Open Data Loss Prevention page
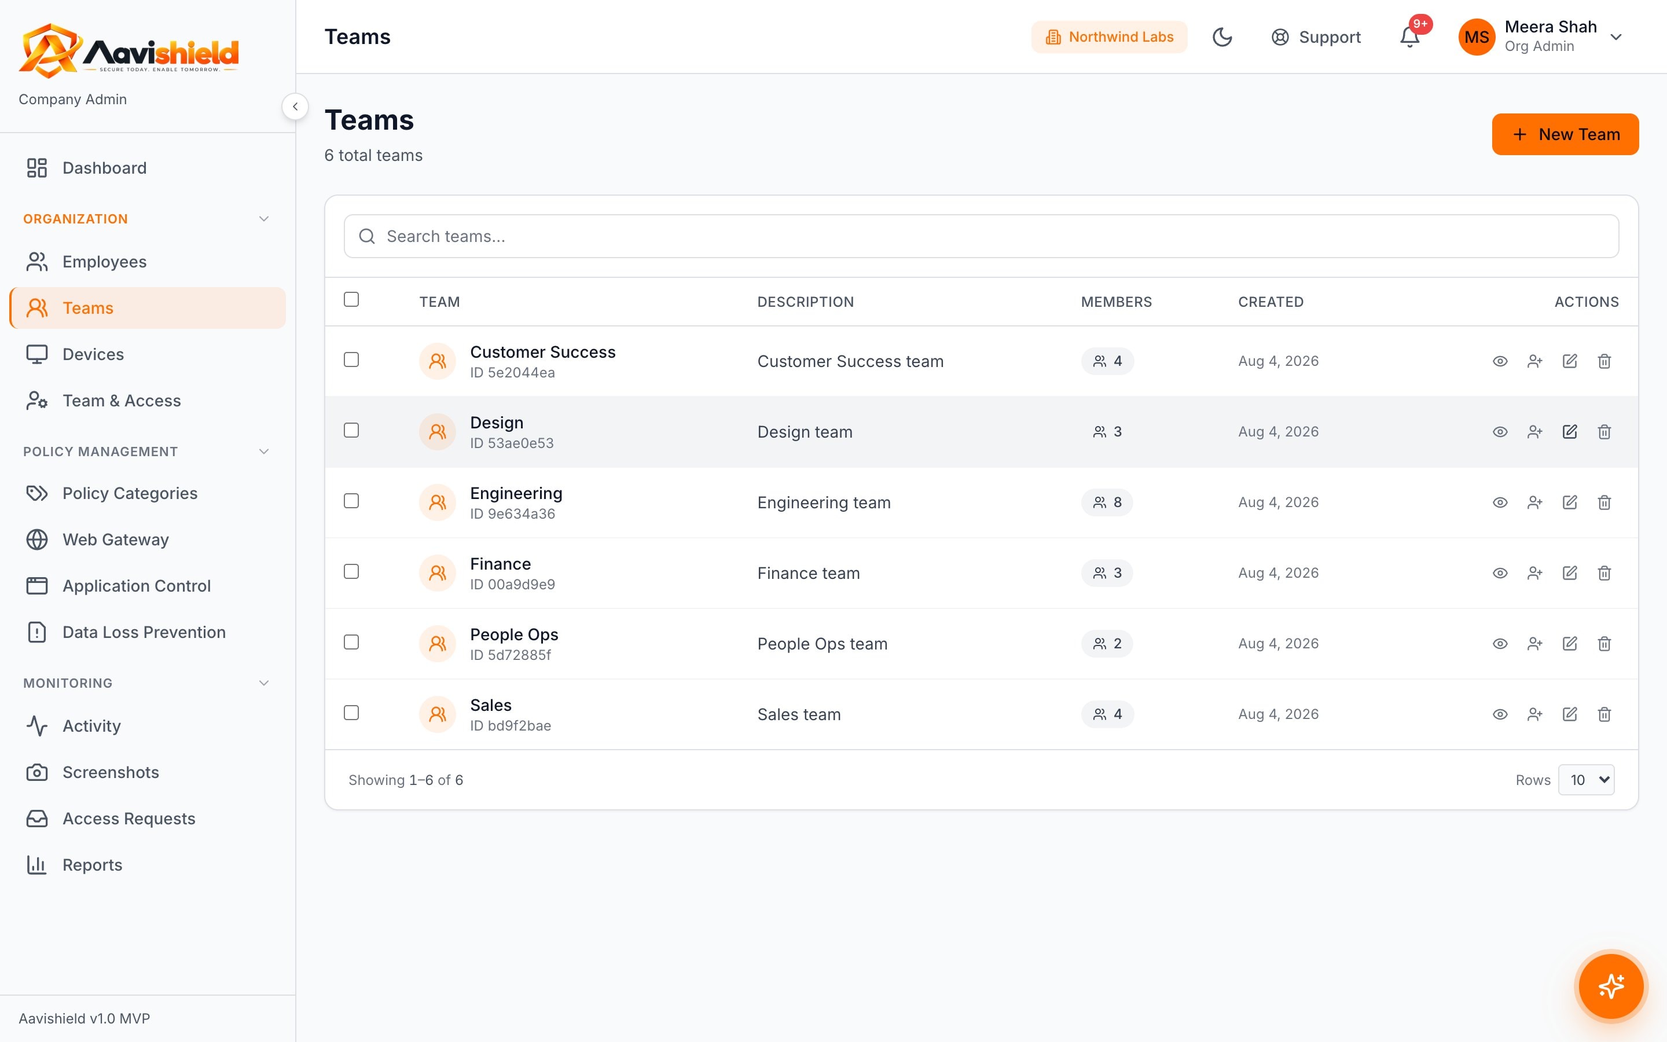The height and width of the screenshot is (1042, 1667). 148,633
